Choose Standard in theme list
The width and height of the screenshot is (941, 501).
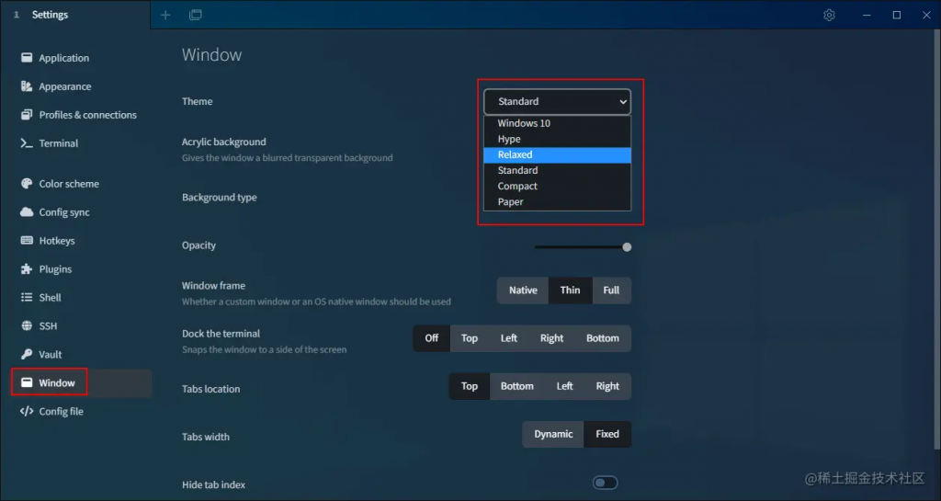pyautogui.click(x=557, y=170)
